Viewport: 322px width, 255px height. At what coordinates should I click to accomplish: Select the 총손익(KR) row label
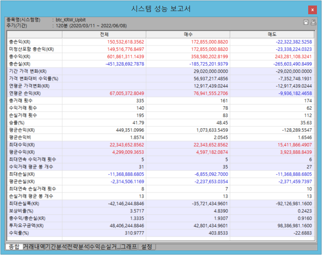pyautogui.click(x=19, y=42)
